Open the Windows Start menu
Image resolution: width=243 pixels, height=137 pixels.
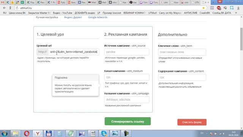pyautogui.click(x=5, y=134)
